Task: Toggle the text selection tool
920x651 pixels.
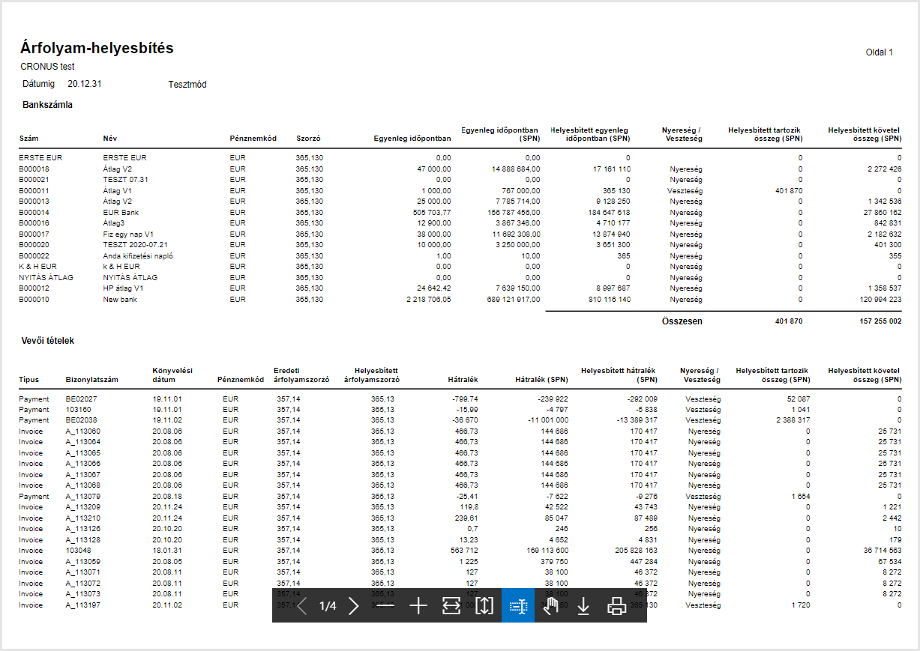Action: (x=518, y=606)
